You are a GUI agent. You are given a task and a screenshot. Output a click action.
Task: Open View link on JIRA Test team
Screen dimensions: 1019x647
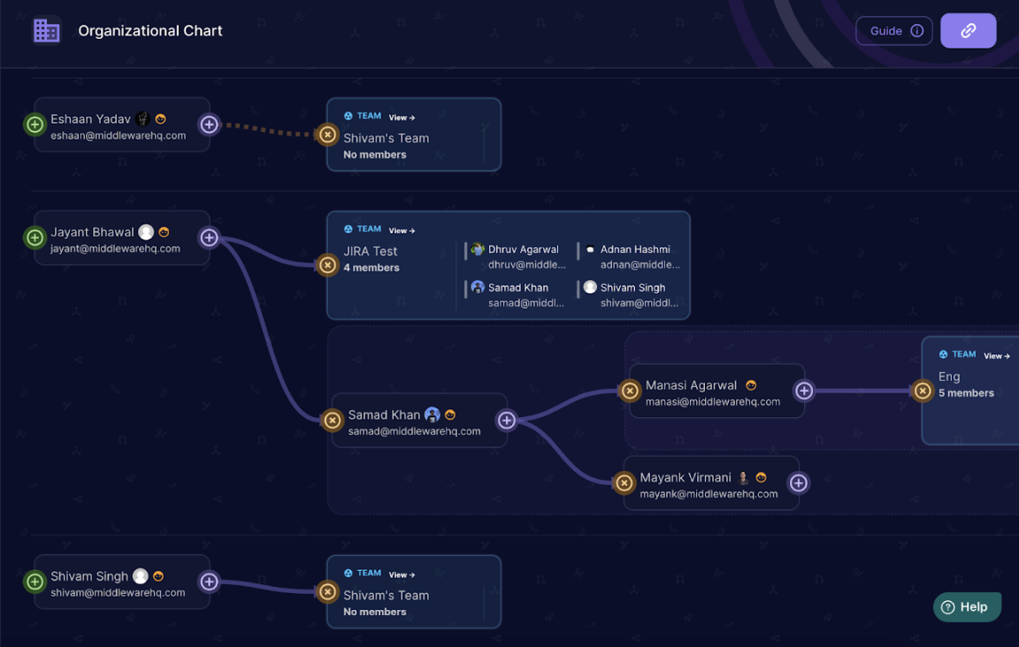pos(402,231)
